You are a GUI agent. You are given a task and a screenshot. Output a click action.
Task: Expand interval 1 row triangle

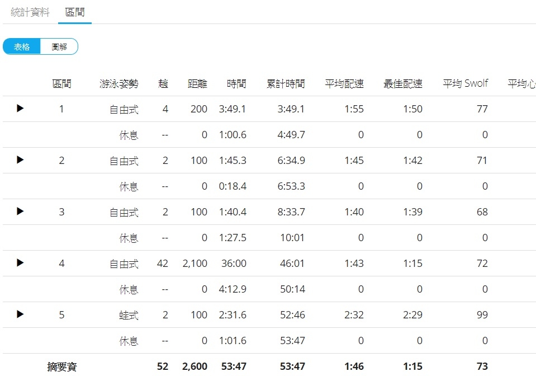click(x=20, y=109)
